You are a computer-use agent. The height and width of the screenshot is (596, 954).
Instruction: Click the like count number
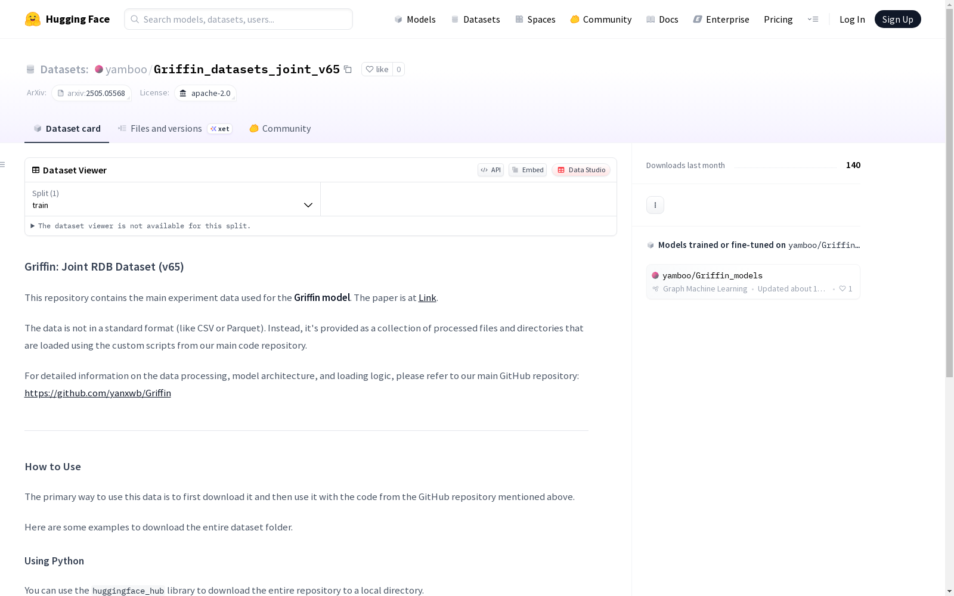pyautogui.click(x=399, y=69)
